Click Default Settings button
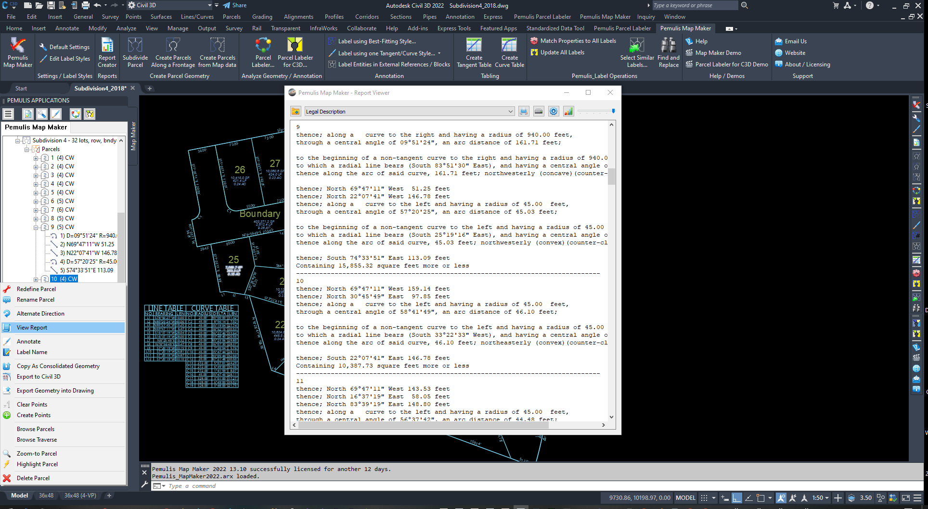Image resolution: width=928 pixels, height=509 pixels. pos(64,47)
